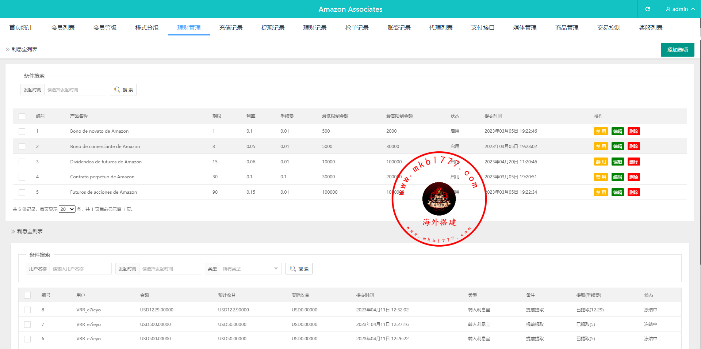The width and height of the screenshot is (701, 349).
Task: Open the 会员列表 tab
Action: click(63, 28)
